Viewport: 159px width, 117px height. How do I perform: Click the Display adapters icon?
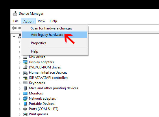[x=25, y=62]
